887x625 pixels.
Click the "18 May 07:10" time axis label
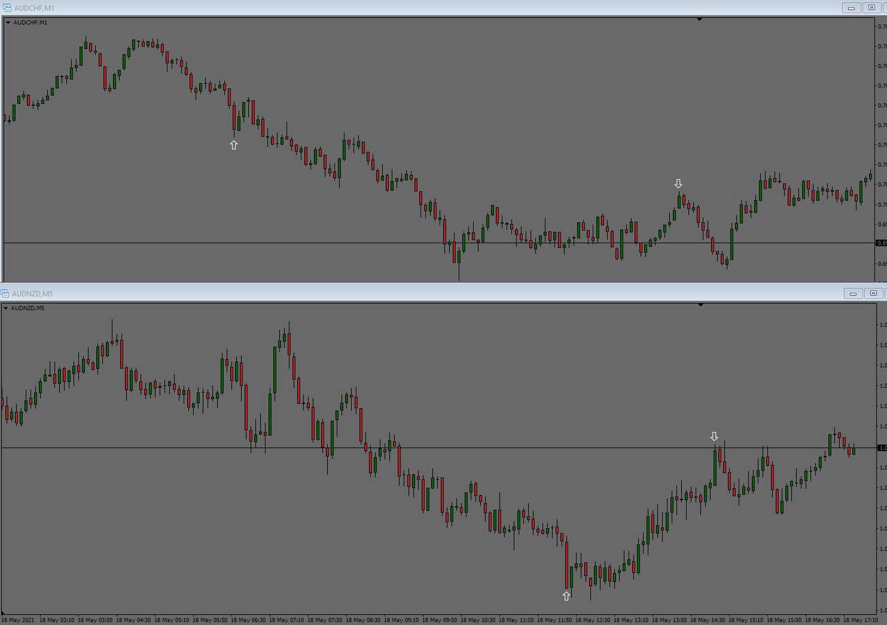286,620
